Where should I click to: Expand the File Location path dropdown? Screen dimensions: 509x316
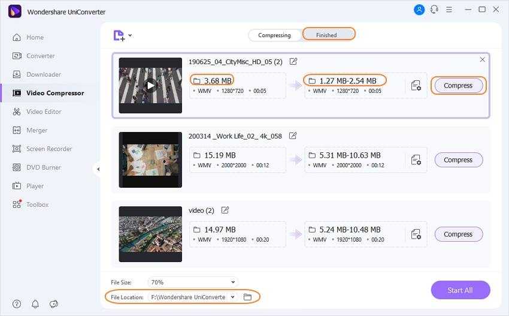click(232, 297)
